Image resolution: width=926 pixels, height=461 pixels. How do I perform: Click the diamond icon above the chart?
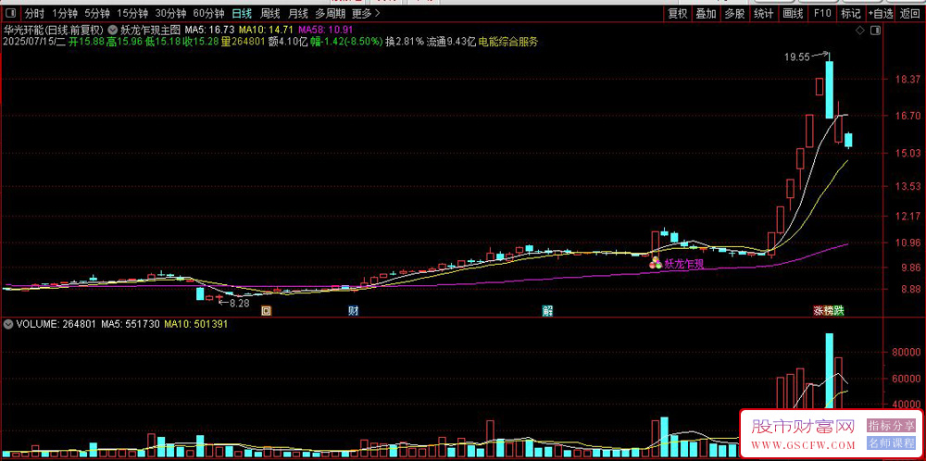pos(860,31)
